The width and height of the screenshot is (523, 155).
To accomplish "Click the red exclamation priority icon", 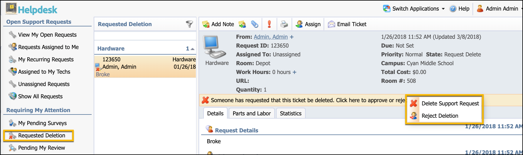I will point(269,24).
